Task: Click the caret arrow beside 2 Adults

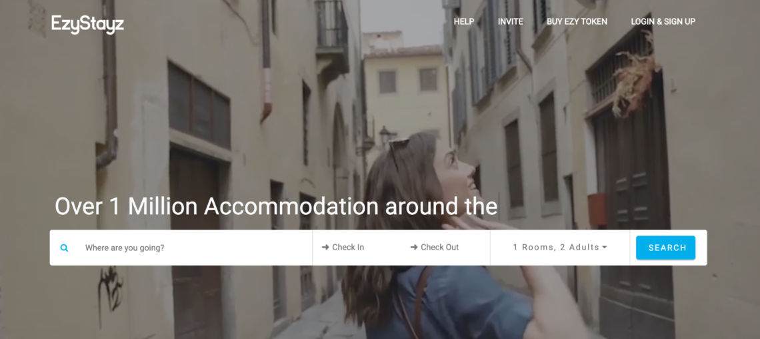Action: 605,248
